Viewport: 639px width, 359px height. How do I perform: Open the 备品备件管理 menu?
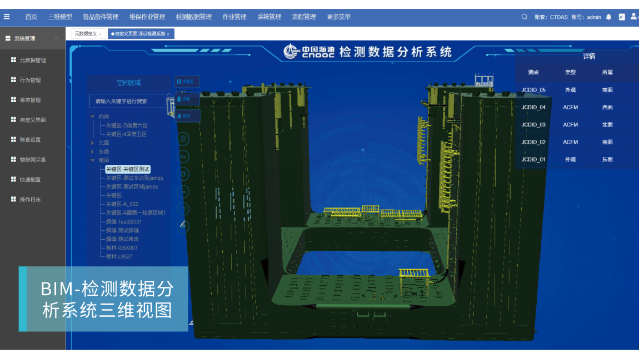point(100,17)
